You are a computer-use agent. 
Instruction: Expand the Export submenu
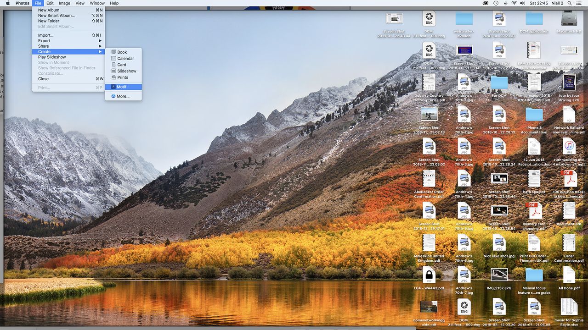click(68, 41)
